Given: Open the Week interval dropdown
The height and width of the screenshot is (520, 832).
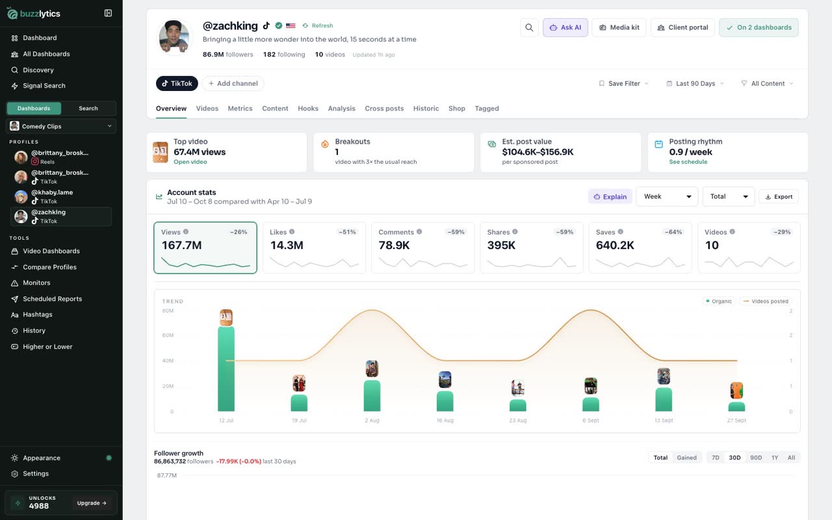Looking at the screenshot, I should tap(667, 196).
